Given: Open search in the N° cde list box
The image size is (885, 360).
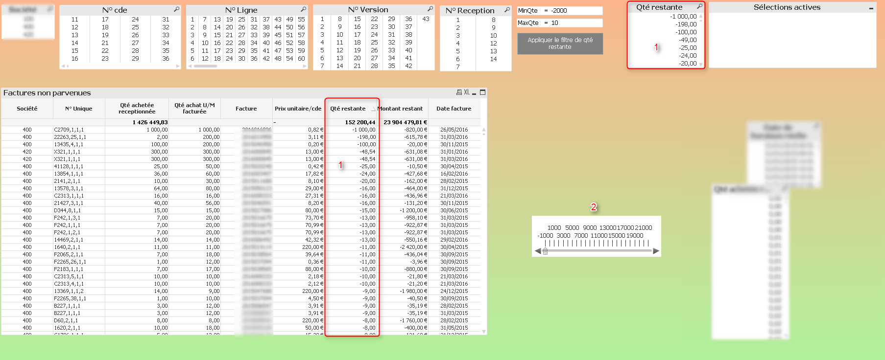Looking at the screenshot, I should point(176,9).
